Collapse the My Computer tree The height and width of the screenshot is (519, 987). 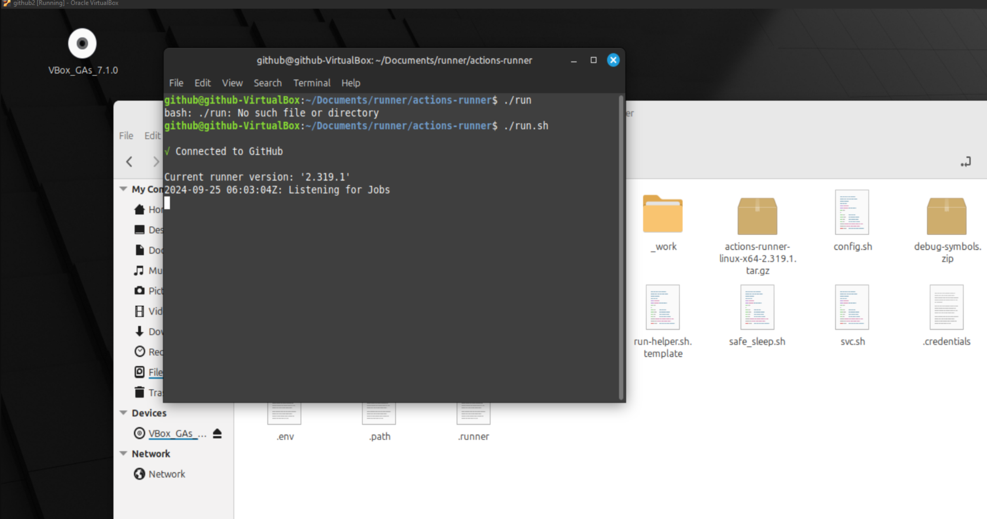tap(123, 189)
